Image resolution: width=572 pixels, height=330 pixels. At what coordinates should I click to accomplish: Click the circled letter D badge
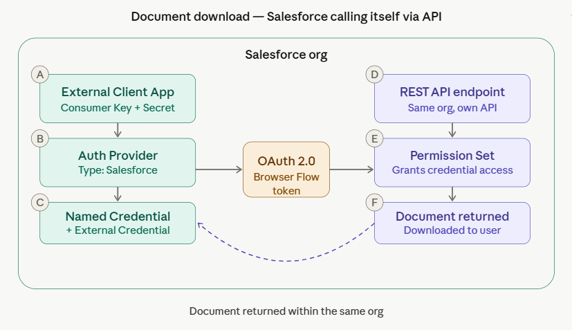[375, 75]
